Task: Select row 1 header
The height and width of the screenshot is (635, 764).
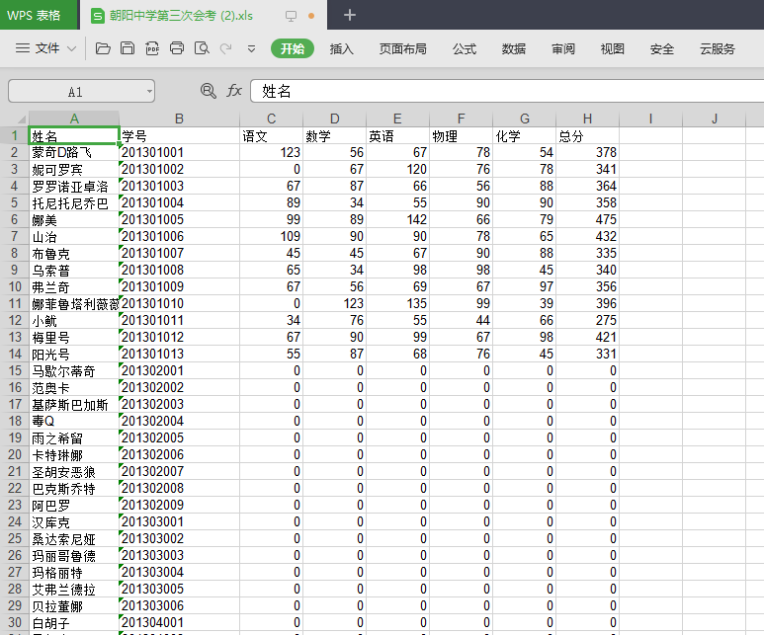Action: (15, 135)
